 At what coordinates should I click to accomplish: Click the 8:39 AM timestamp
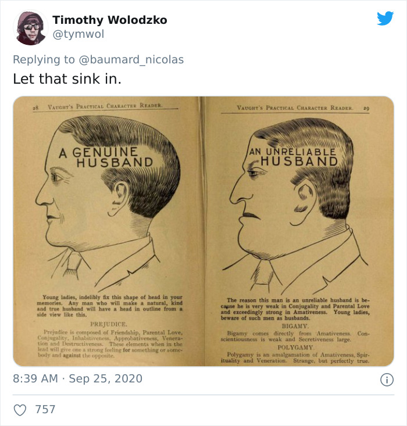(35, 378)
